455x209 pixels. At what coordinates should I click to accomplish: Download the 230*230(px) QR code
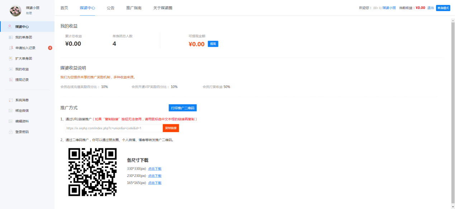[x=155, y=176]
